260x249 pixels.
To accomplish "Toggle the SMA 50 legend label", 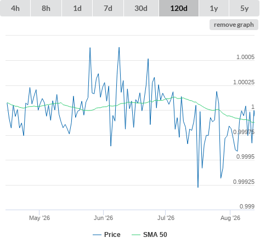I will pyautogui.click(x=155, y=235).
